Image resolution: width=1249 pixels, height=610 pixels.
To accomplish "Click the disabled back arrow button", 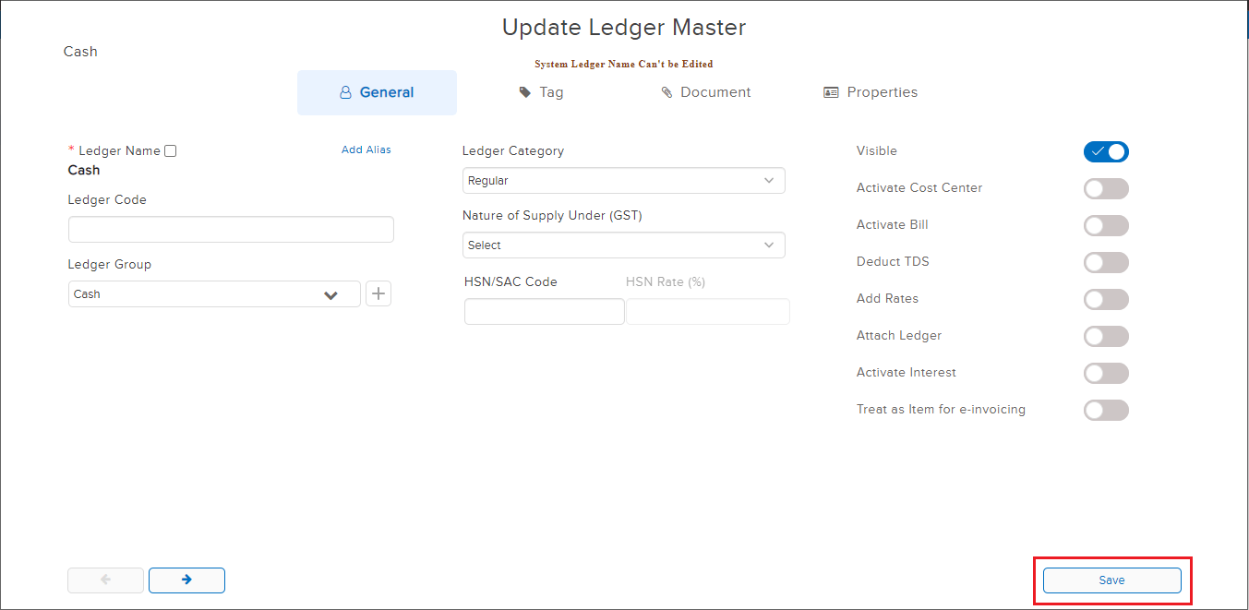I will (105, 580).
